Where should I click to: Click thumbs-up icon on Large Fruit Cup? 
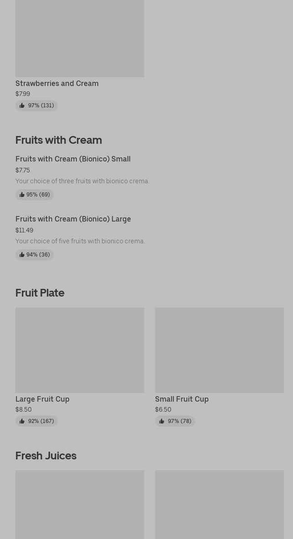pyautogui.click(x=22, y=421)
